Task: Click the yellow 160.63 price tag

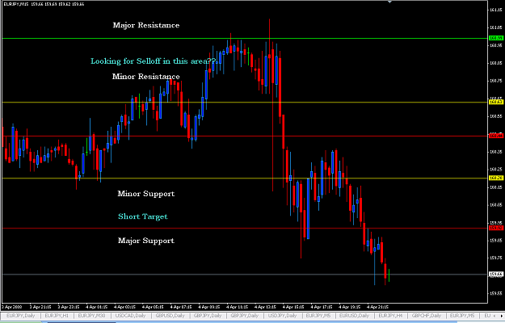Action: (x=496, y=103)
